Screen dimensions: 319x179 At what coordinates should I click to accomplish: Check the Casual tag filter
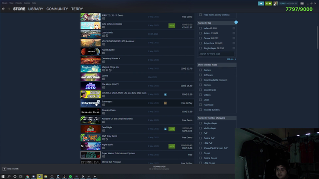click(x=200, y=38)
